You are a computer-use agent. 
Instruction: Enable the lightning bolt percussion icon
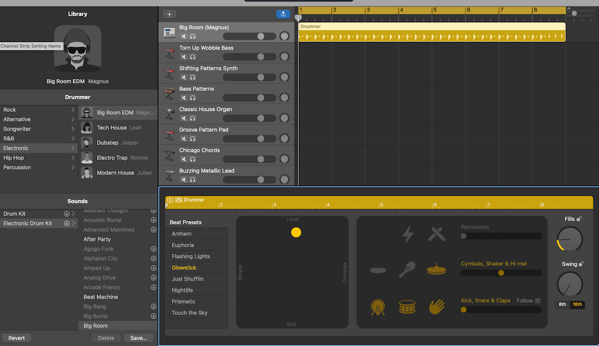(x=407, y=234)
